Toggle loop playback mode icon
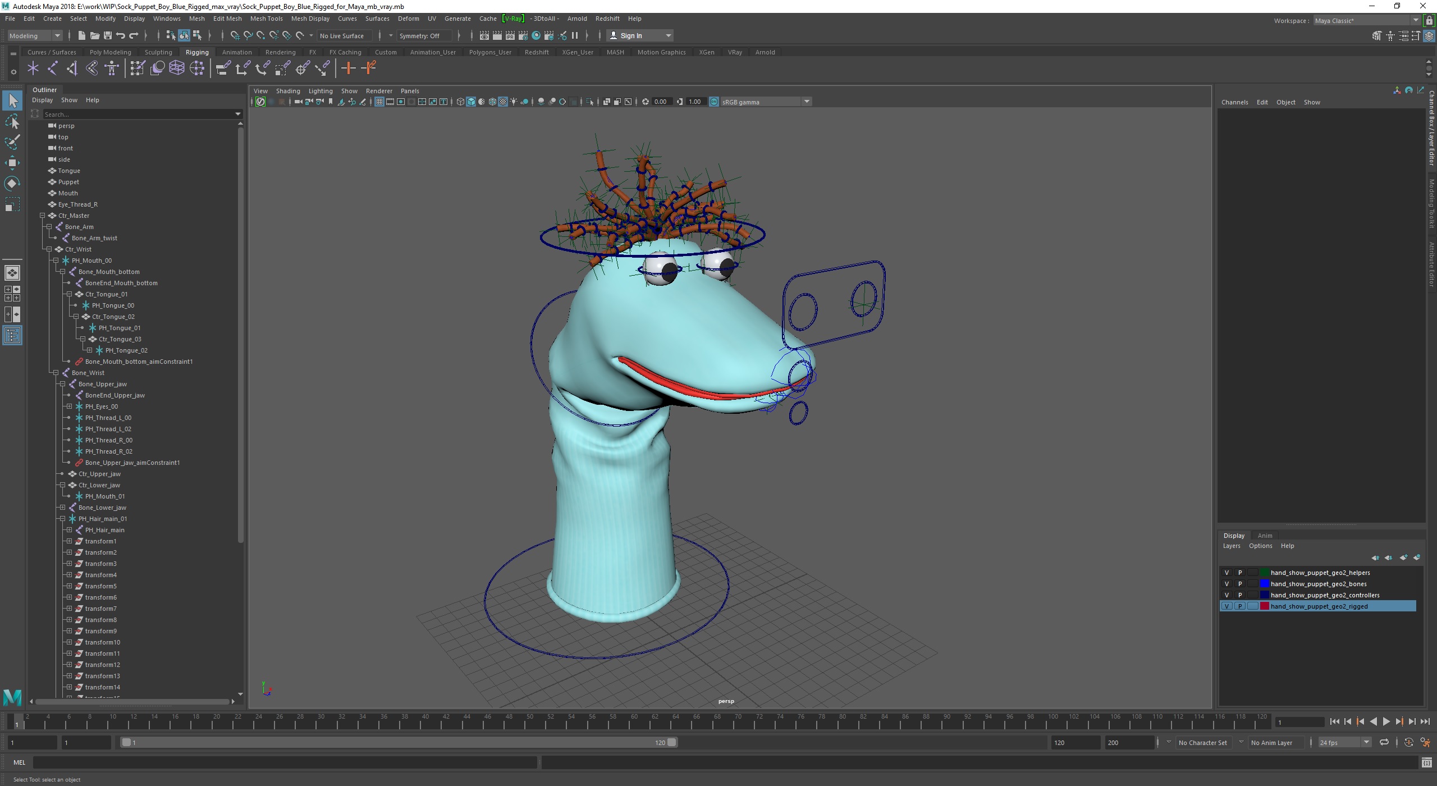 [x=1384, y=742]
